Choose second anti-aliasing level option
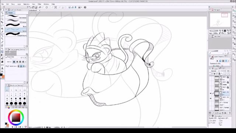This screenshot has height=133, width=236. [17, 62]
